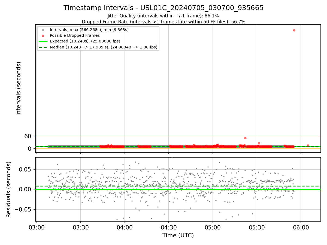
Task: Click the '60' tick label on the intervals axis
Action: (28, 136)
